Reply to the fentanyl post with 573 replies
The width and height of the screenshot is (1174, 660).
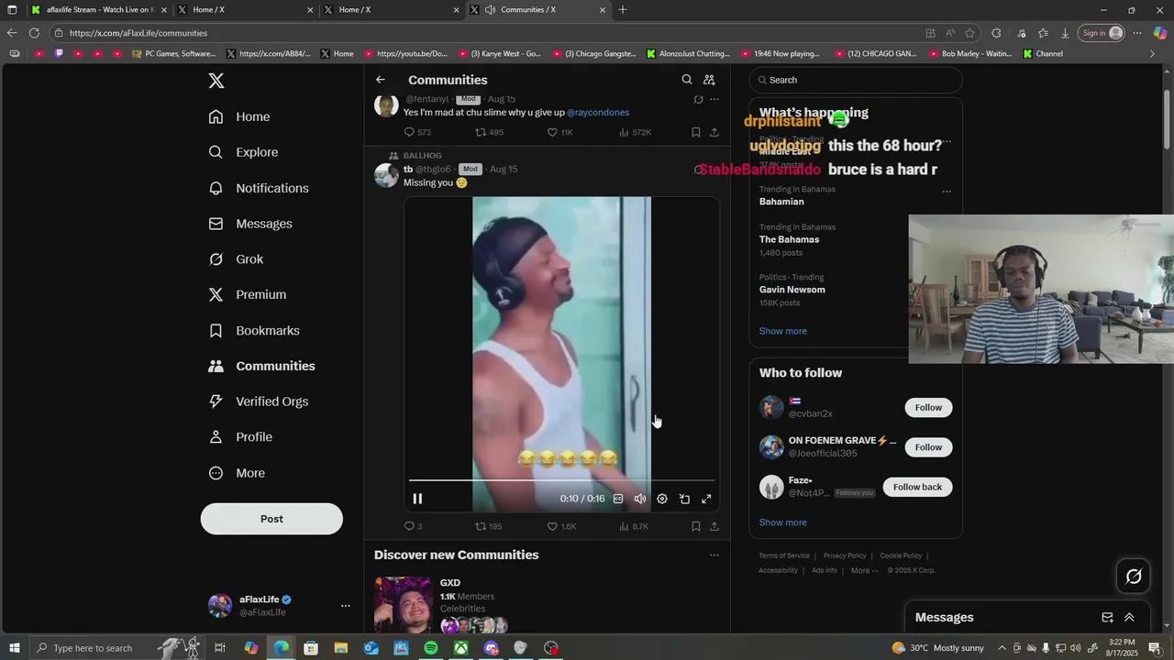(417, 132)
